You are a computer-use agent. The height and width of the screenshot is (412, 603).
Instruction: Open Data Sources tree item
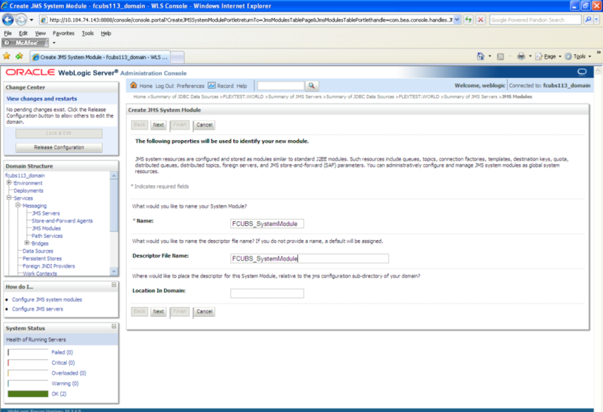tap(38, 250)
